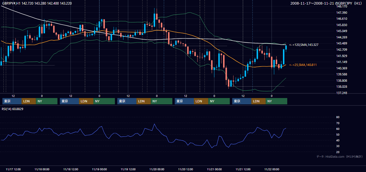The image size is (366, 172).
Task: Click the last blue candle beside the 120 SMA label
Action: (x=286, y=47)
